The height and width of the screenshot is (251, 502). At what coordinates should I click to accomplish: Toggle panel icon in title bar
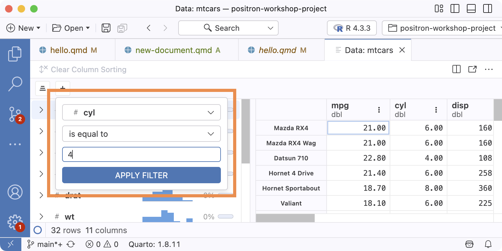pyautogui.click(x=471, y=8)
